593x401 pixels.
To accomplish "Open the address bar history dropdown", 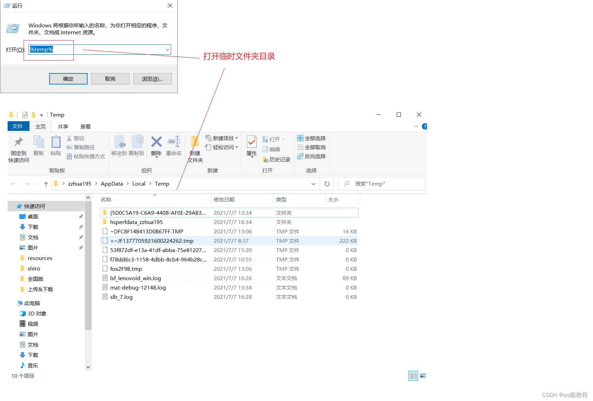I will click(313, 184).
